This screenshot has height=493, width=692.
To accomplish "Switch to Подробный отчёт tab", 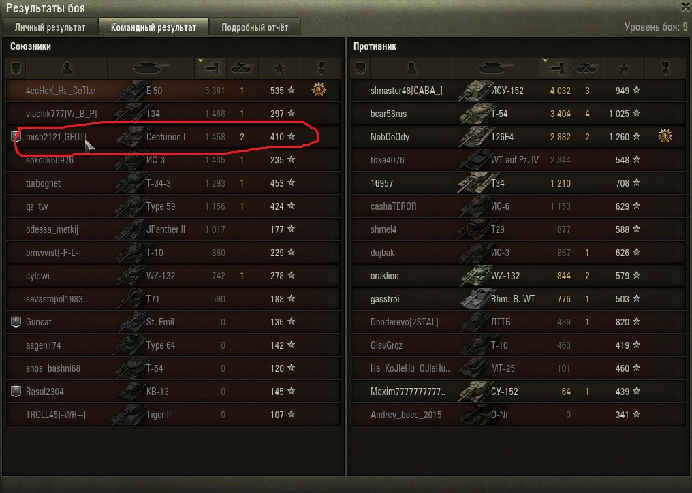I will pyautogui.click(x=255, y=27).
